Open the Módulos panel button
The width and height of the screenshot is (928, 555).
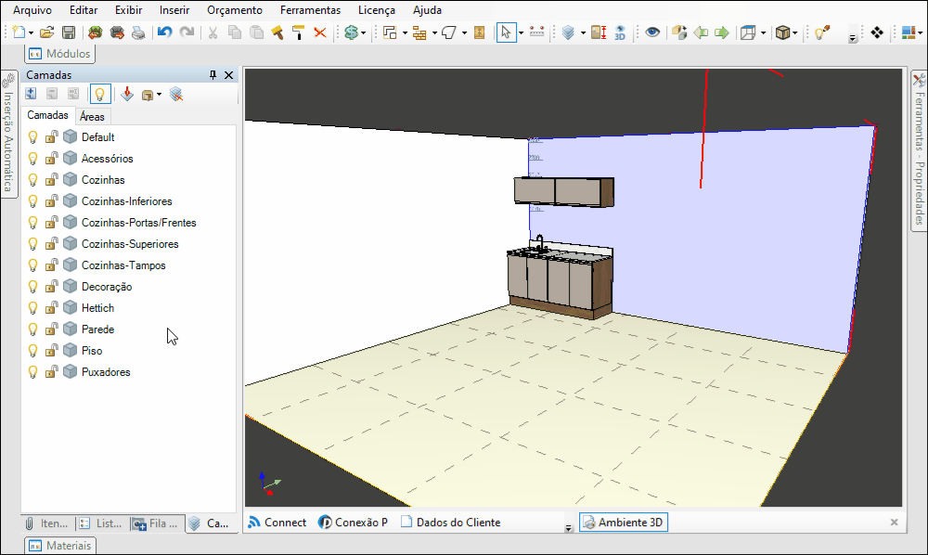pyautogui.click(x=59, y=54)
